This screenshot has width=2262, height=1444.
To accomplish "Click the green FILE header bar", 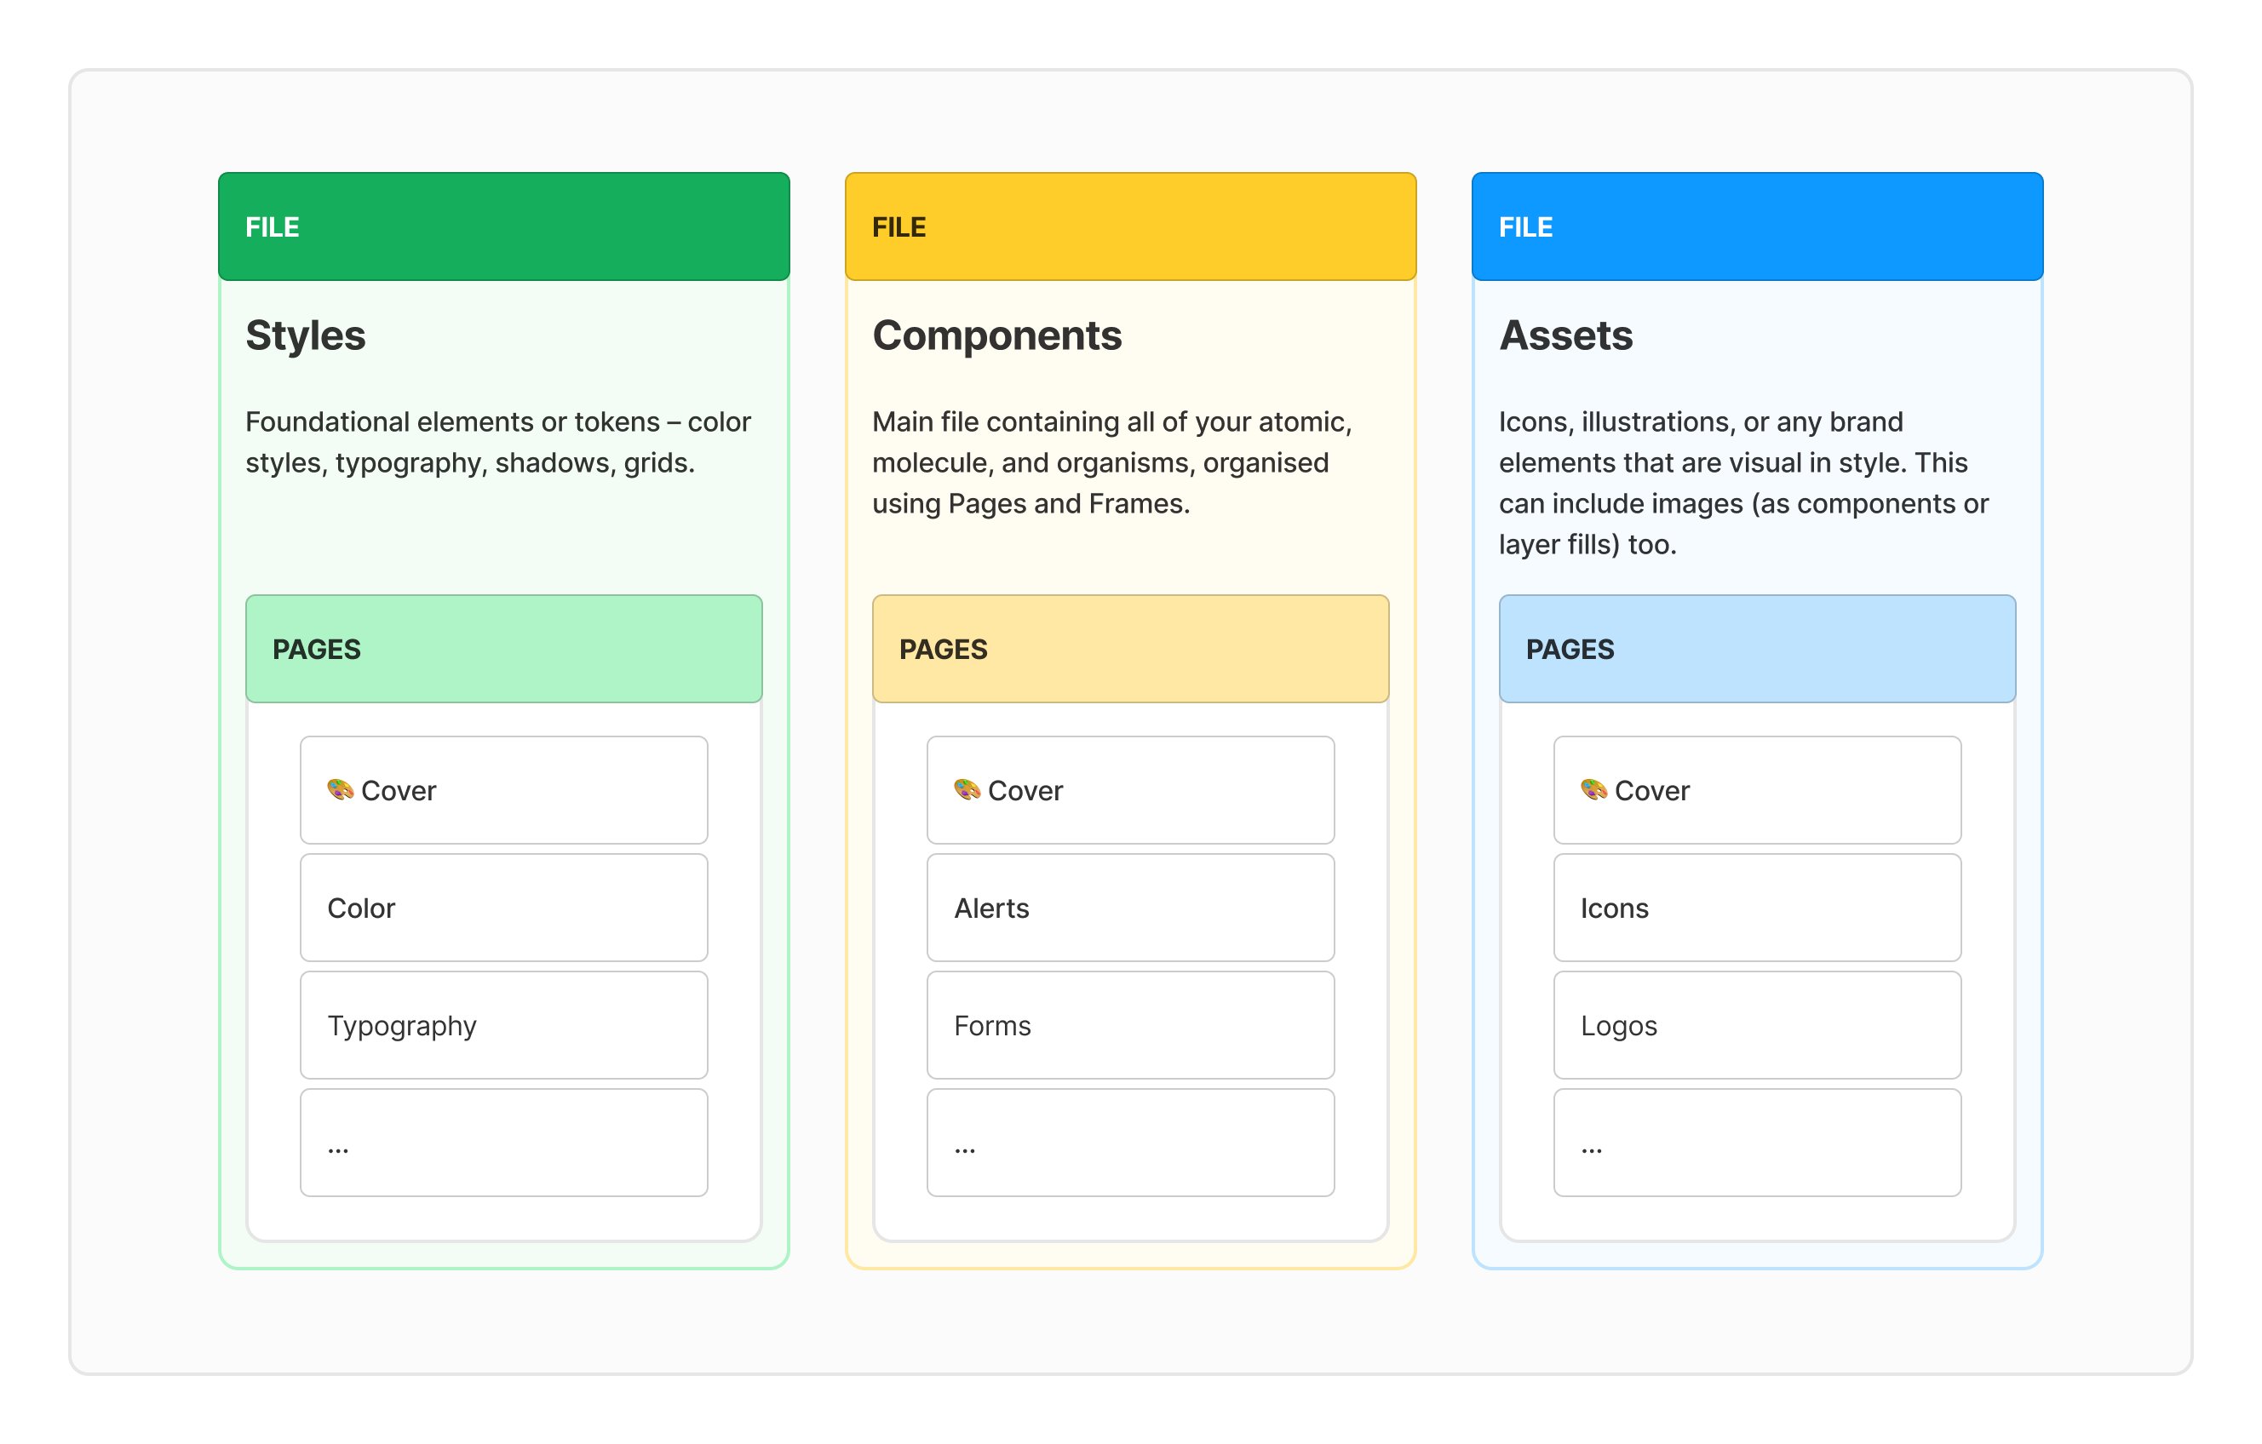I will pyautogui.click(x=503, y=226).
